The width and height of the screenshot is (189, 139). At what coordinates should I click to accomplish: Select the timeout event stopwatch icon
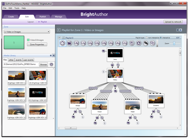point(63,43)
